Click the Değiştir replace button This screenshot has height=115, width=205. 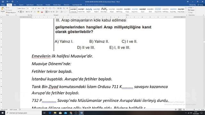[x=192, y=10]
